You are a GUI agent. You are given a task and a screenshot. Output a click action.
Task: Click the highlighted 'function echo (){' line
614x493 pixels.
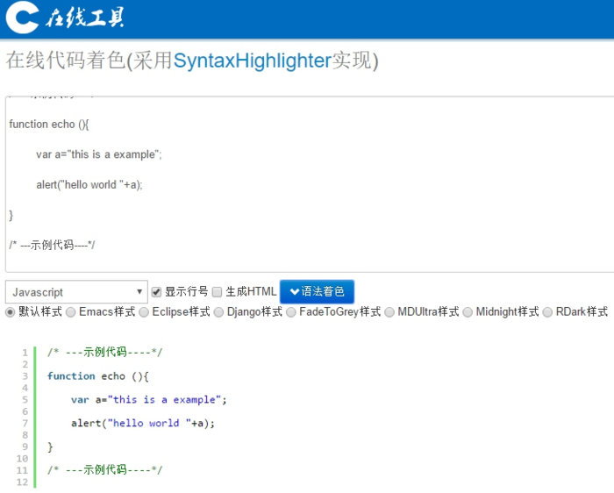pos(98,376)
